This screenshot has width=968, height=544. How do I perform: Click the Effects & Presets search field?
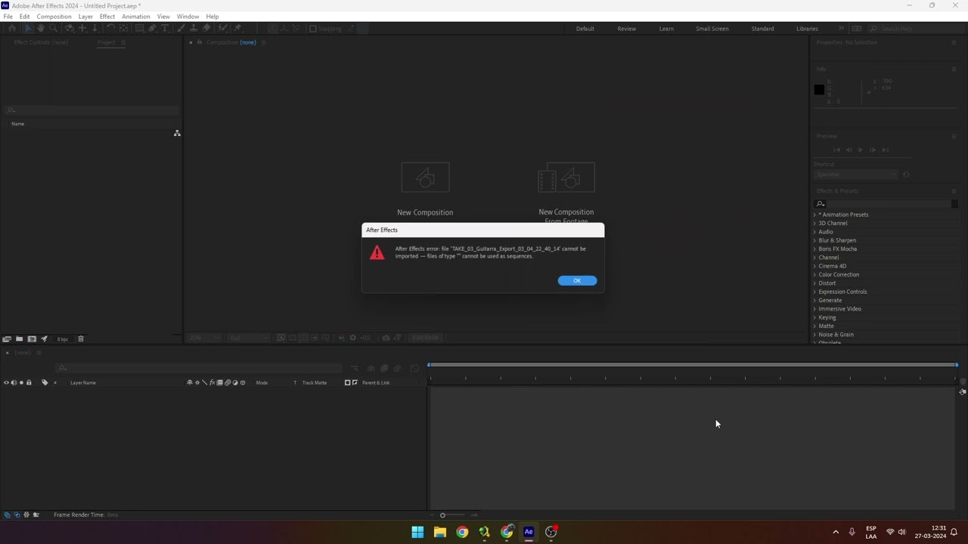pyautogui.click(x=889, y=204)
